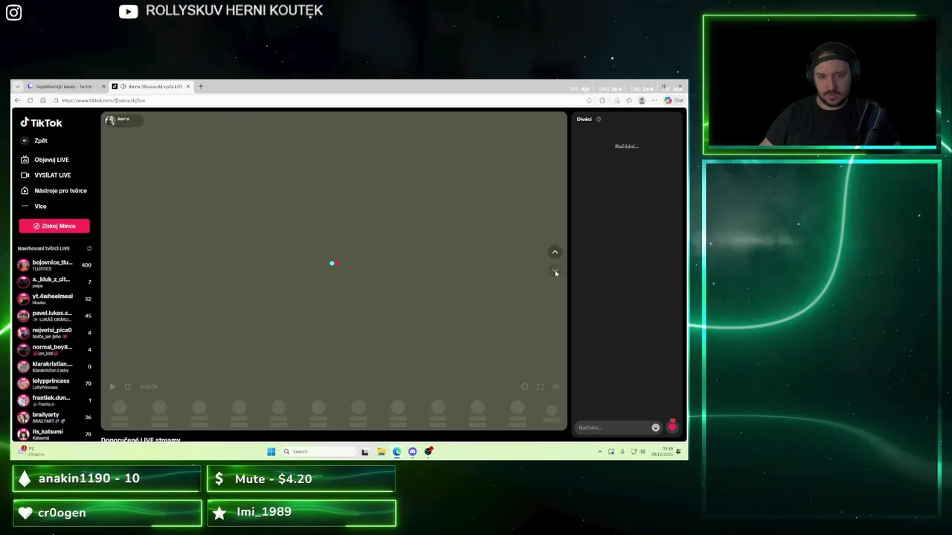This screenshot has height=535, width=952.
Task: Click the circular picture mode player icon
Action: click(525, 386)
